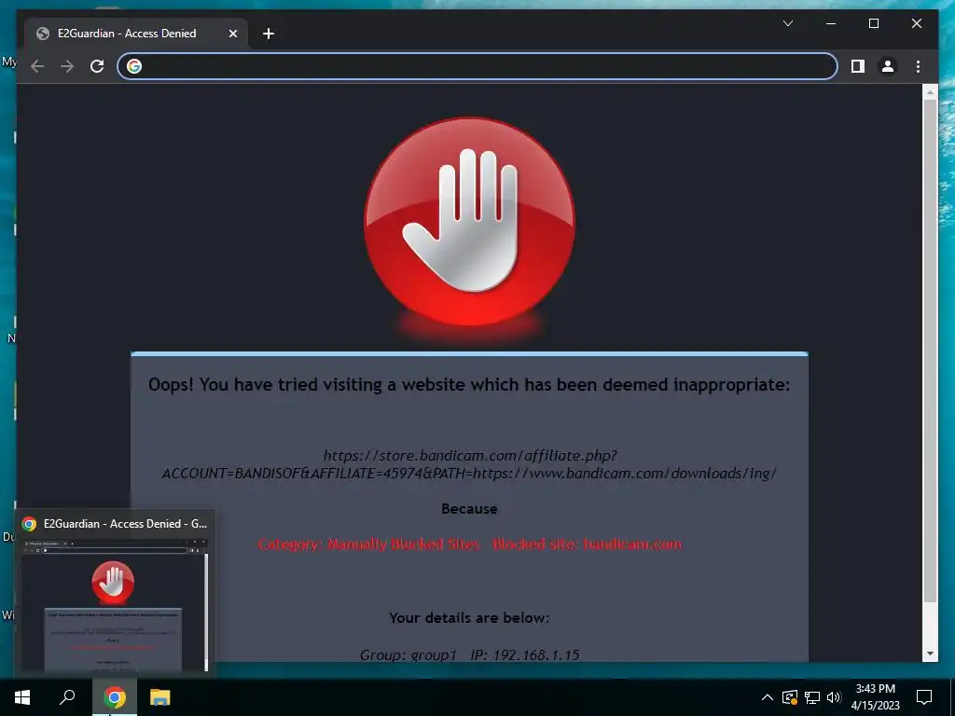Click the E2Guardian preview title in taskbar popup
Screen dimensions: 955x716
126,524
